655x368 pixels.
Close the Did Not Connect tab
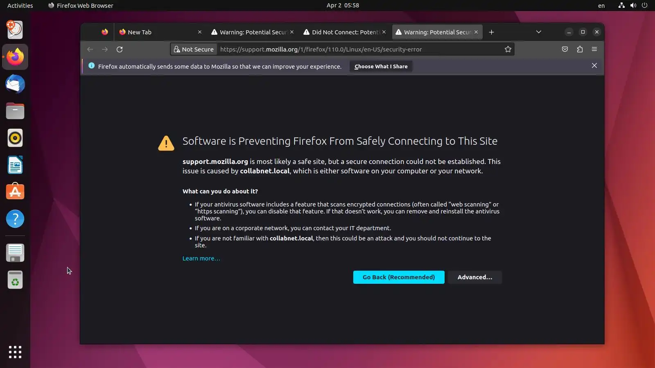pyautogui.click(x=384, y=32)
